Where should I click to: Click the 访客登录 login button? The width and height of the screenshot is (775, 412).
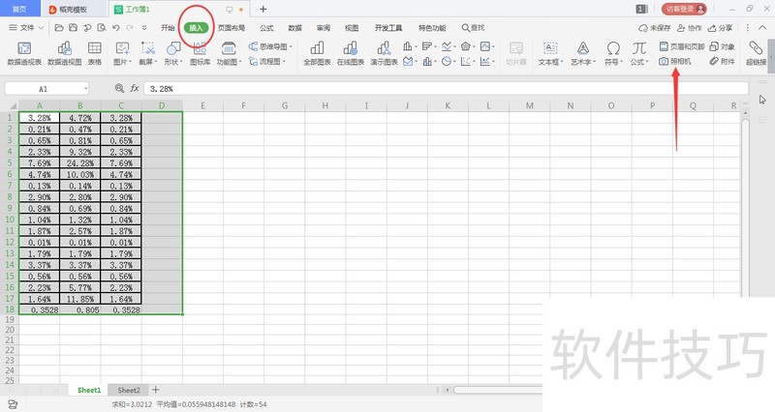[x=684, y=9]
